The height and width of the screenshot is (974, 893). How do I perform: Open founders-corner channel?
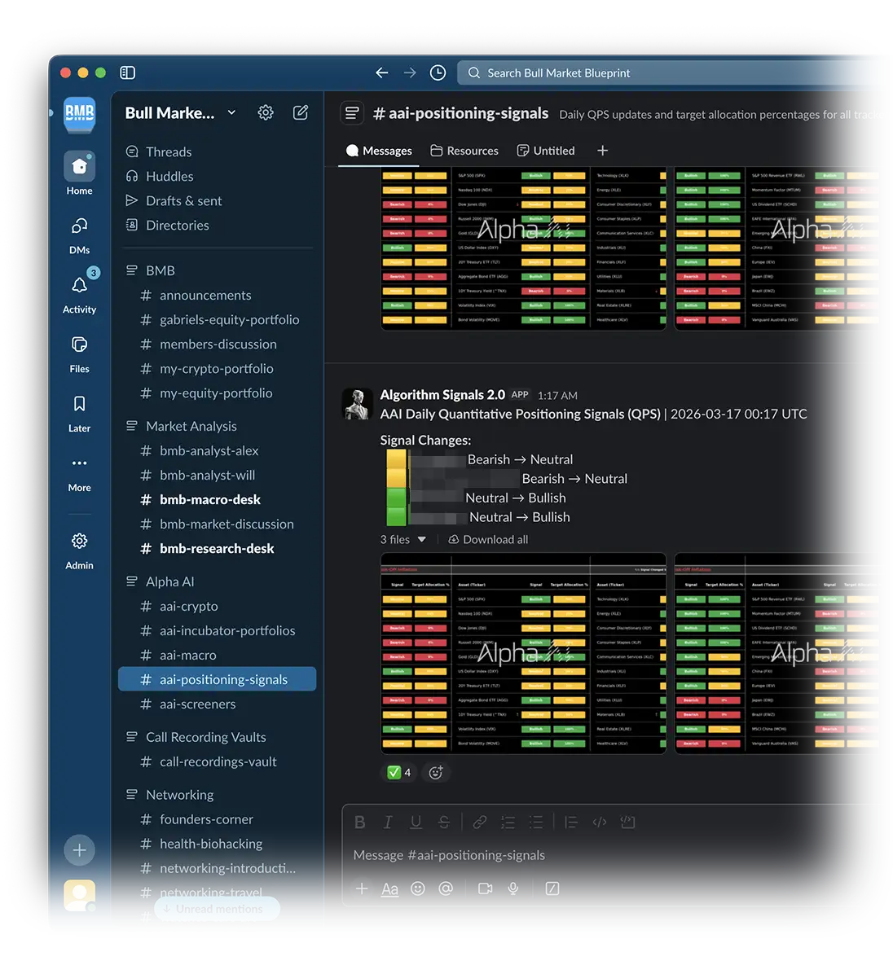pyautogui.click(x=205, y=819)
